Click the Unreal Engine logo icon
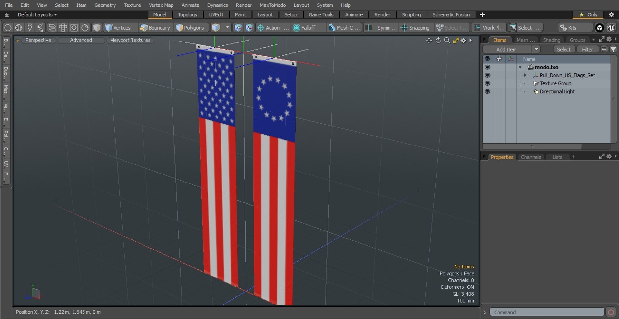Screen dimensions: 619x319 [x=611, y=28]
